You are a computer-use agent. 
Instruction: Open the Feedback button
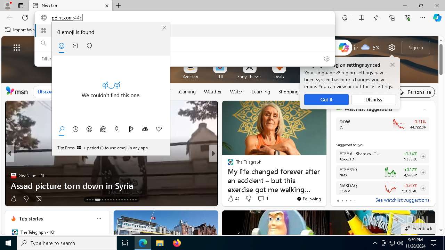coord(419,228)
